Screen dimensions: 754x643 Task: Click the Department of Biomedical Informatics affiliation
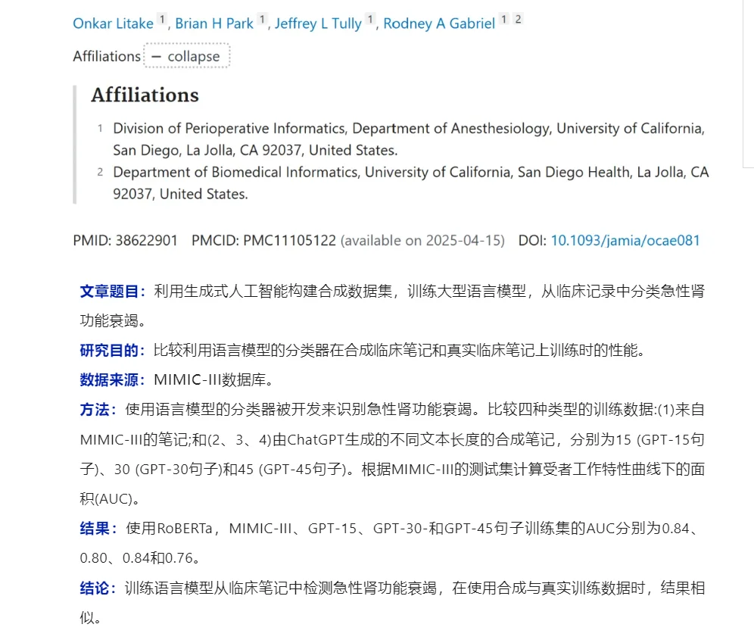point(410,183)
